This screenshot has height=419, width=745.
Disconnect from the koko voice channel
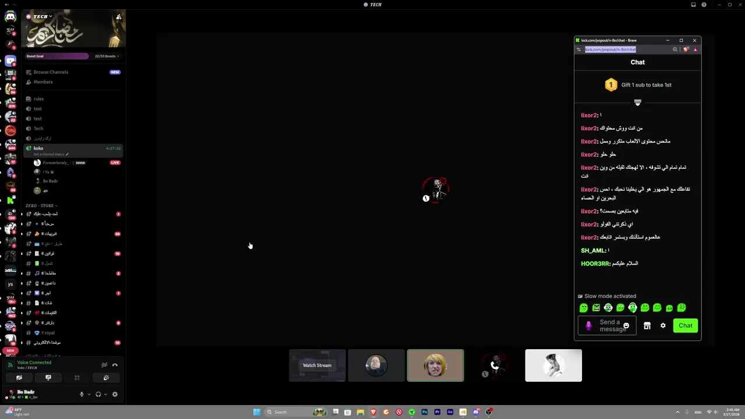pyautogui.click(x=115, y=365)
